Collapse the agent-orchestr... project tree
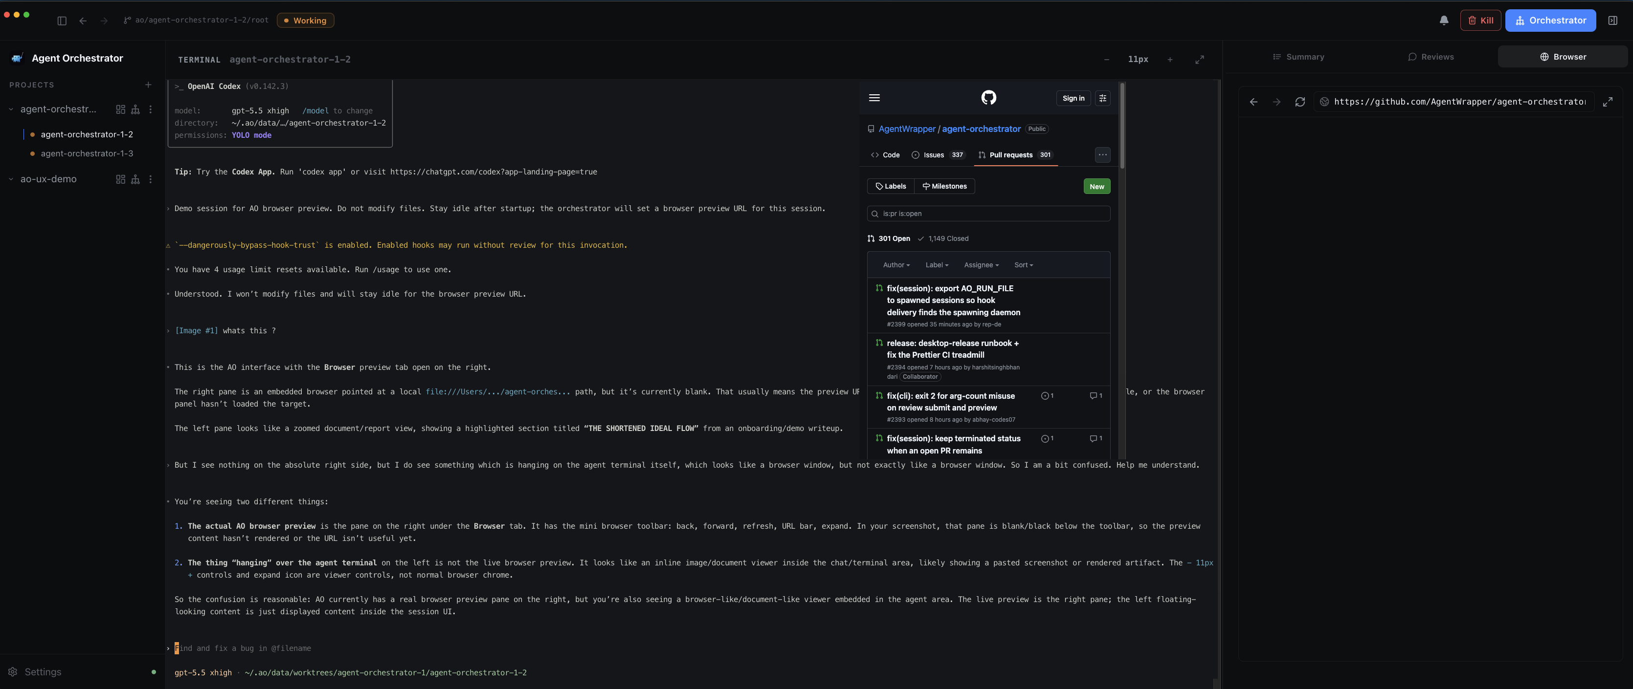The width and height of the screenshot is (1633, 689). tap(11, 109)
